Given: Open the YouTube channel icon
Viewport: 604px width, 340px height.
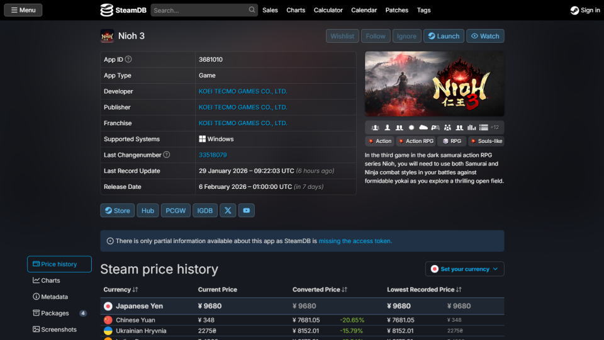Looking at the screenshot, I should (x=247, y=210).
